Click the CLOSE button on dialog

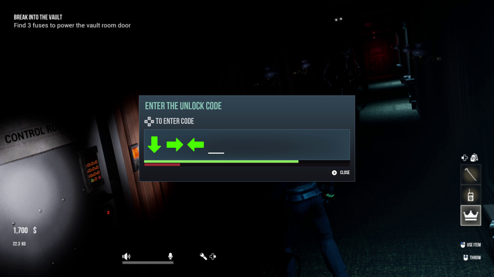click(x=341, y=173)
